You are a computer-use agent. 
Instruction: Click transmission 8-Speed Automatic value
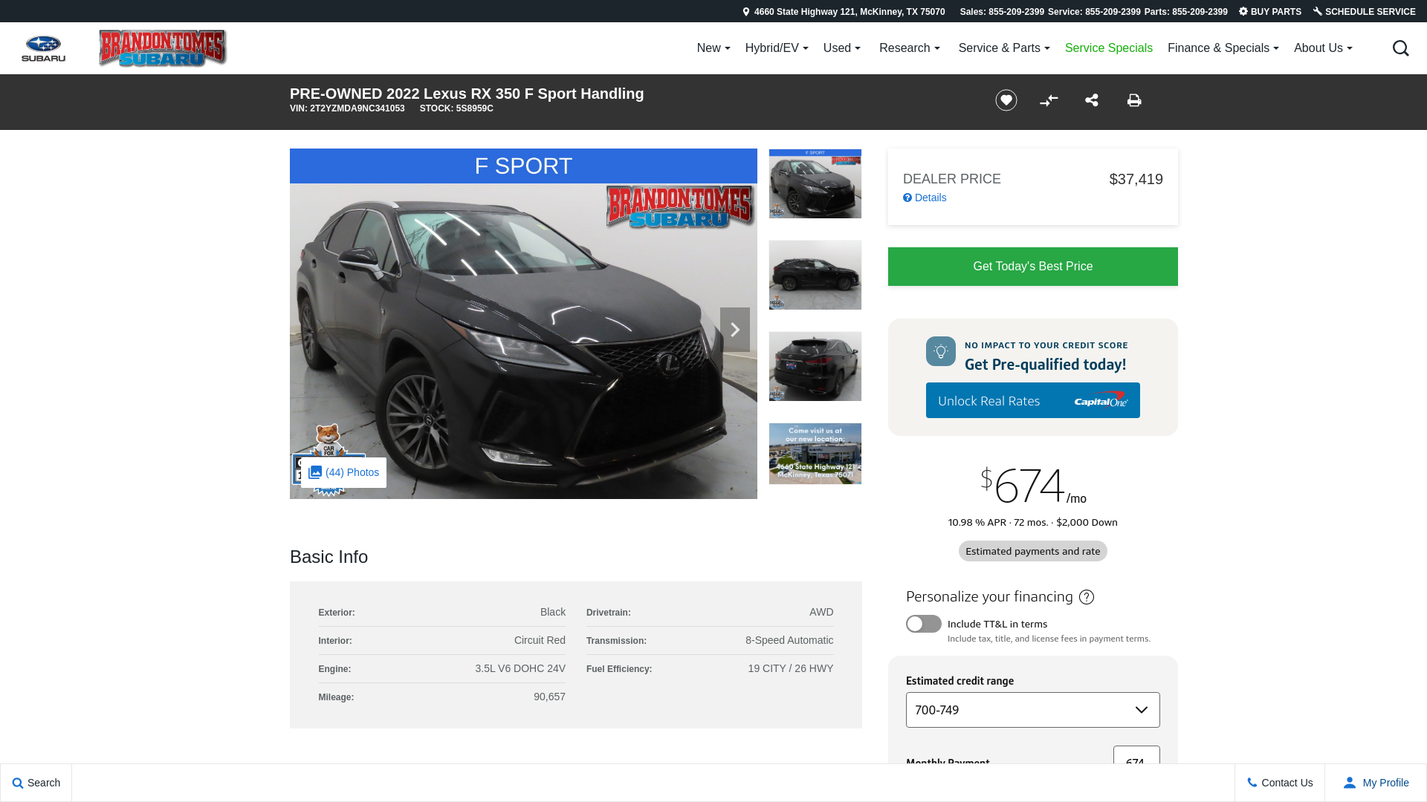tap(789, 640)
